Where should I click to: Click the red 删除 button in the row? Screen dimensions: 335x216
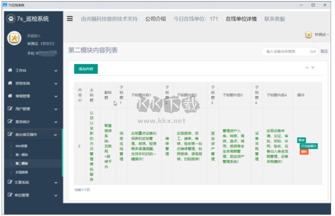coord(304,152)
